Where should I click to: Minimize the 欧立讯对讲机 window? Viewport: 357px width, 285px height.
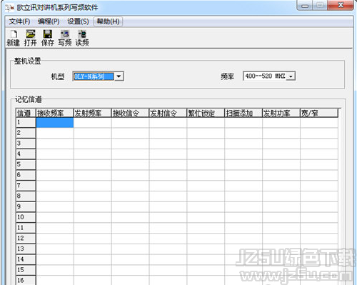[x=305, y=5]
